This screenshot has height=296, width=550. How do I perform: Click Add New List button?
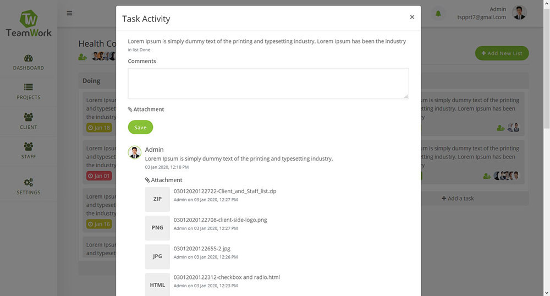[502, 53]
